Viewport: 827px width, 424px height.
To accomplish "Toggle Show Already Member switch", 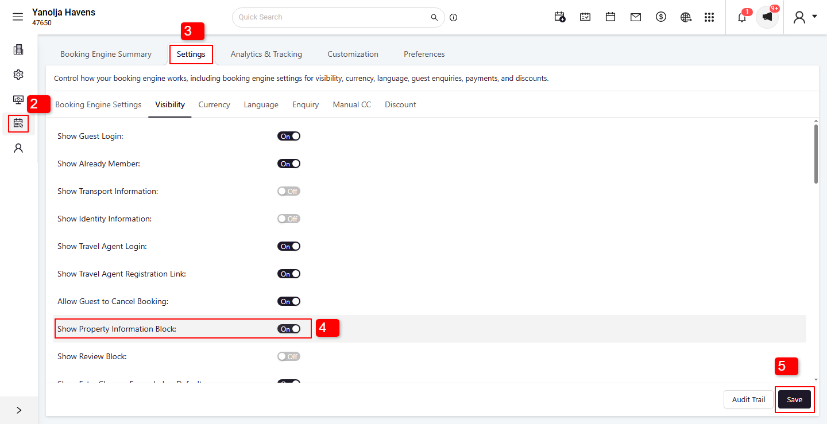I will click(x=289, y=164).
